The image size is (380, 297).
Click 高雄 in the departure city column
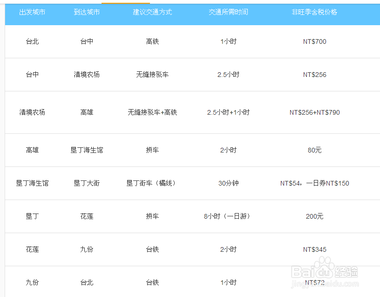(x=32, y=150)
